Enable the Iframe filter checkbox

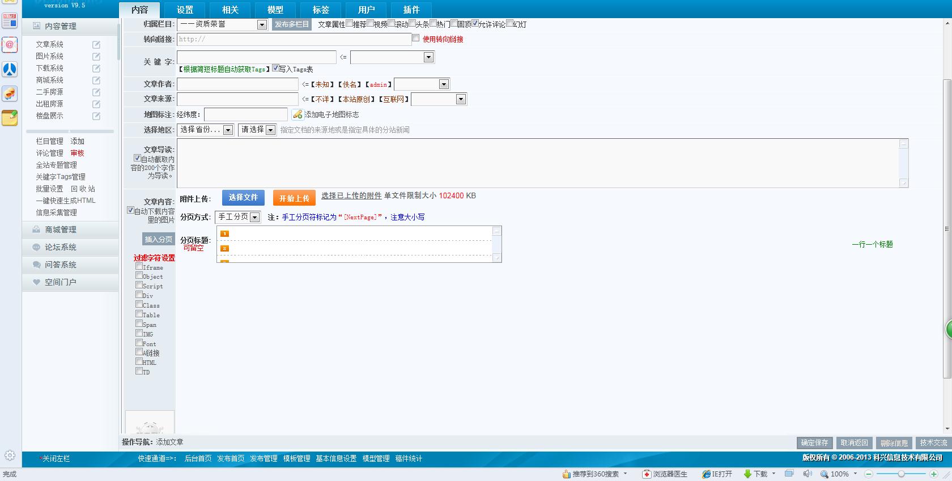(x=139, y=266)
